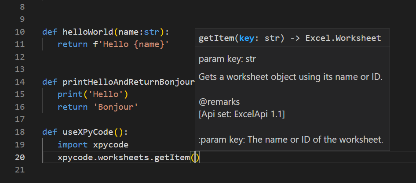Click the @remarks label in tooltip
Image resolution: width=416 pixels, height=183 pixels.
coord(219,102)
